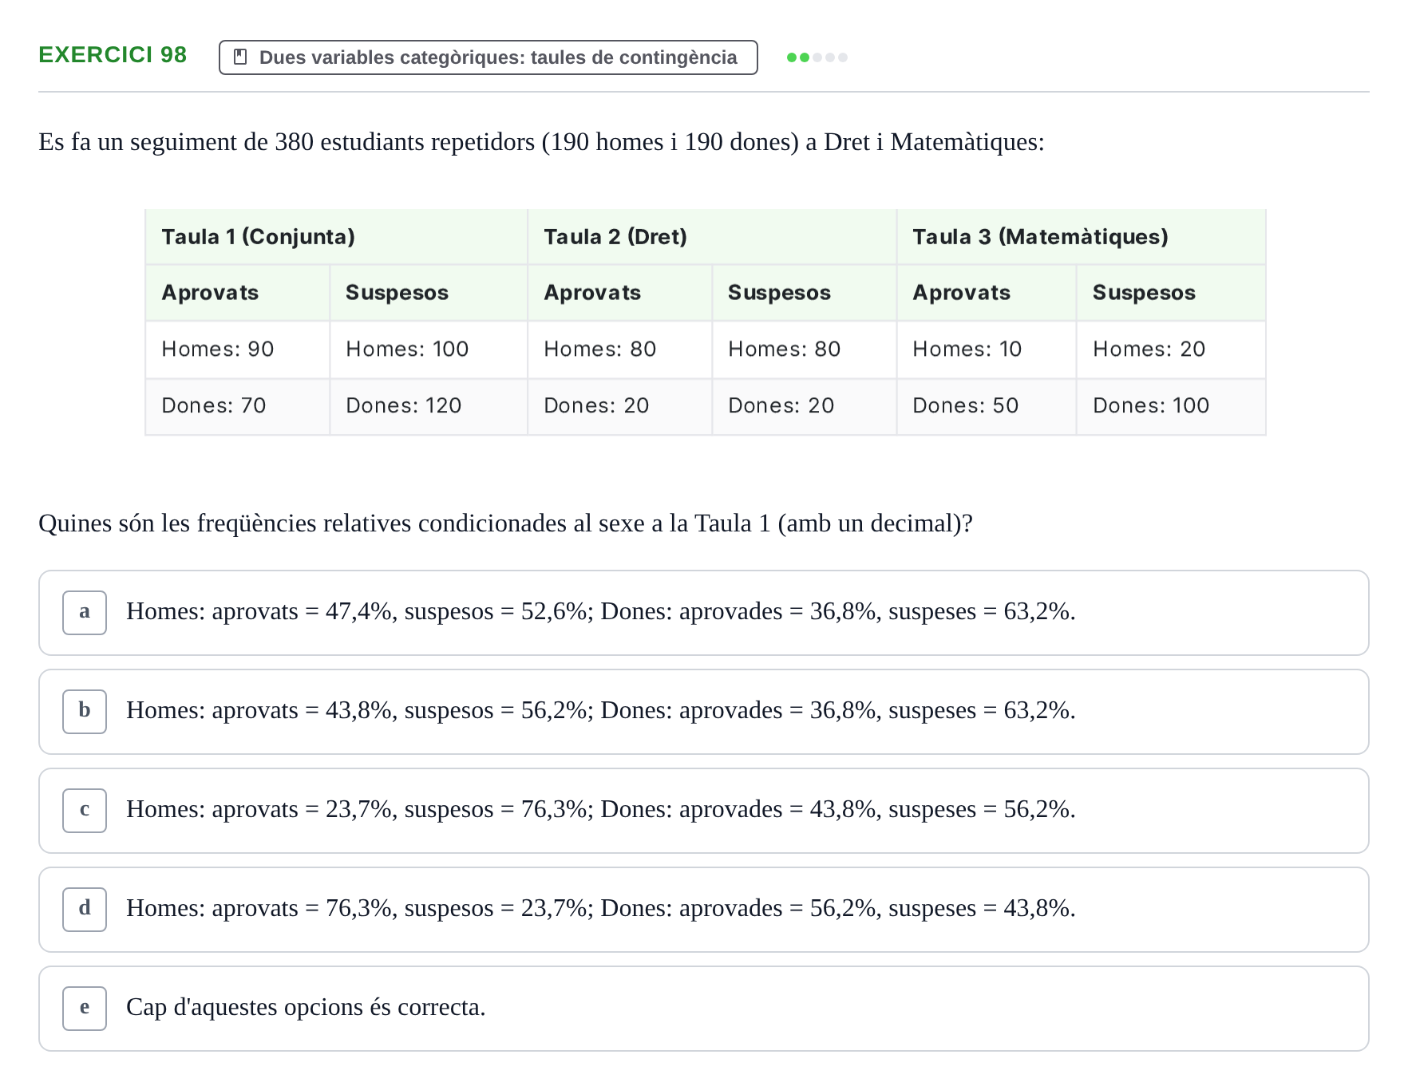Click the 'Homes: 100' cell
1408x1090 pixels.
click(429, 350)
